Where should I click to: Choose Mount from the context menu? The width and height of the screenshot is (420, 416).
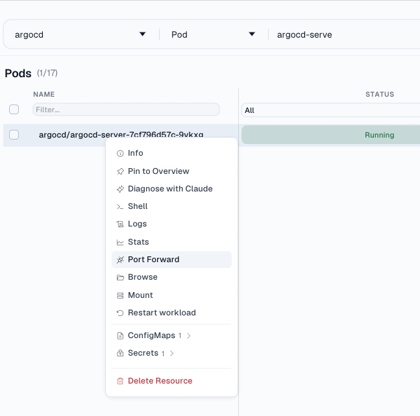point(171,295)
